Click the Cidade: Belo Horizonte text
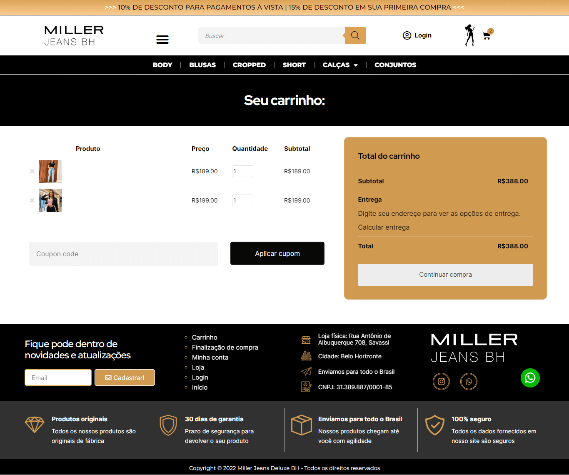Image resolution: width=569 pixels, height=475 pixels. pos(350,356)
